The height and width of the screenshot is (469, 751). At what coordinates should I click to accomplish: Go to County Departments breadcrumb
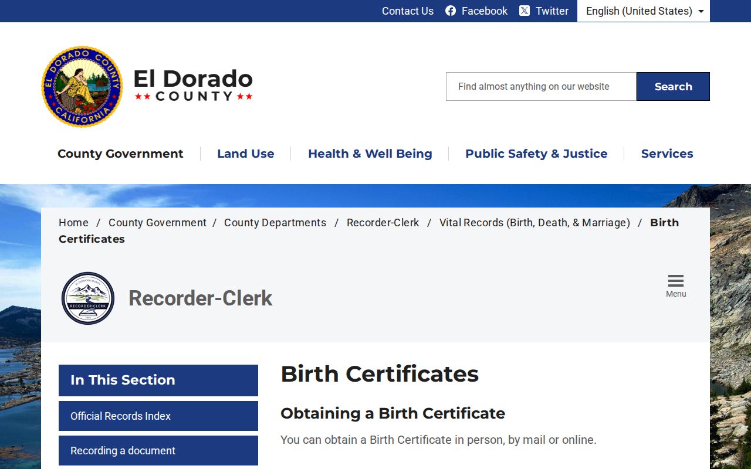(275, 223)
